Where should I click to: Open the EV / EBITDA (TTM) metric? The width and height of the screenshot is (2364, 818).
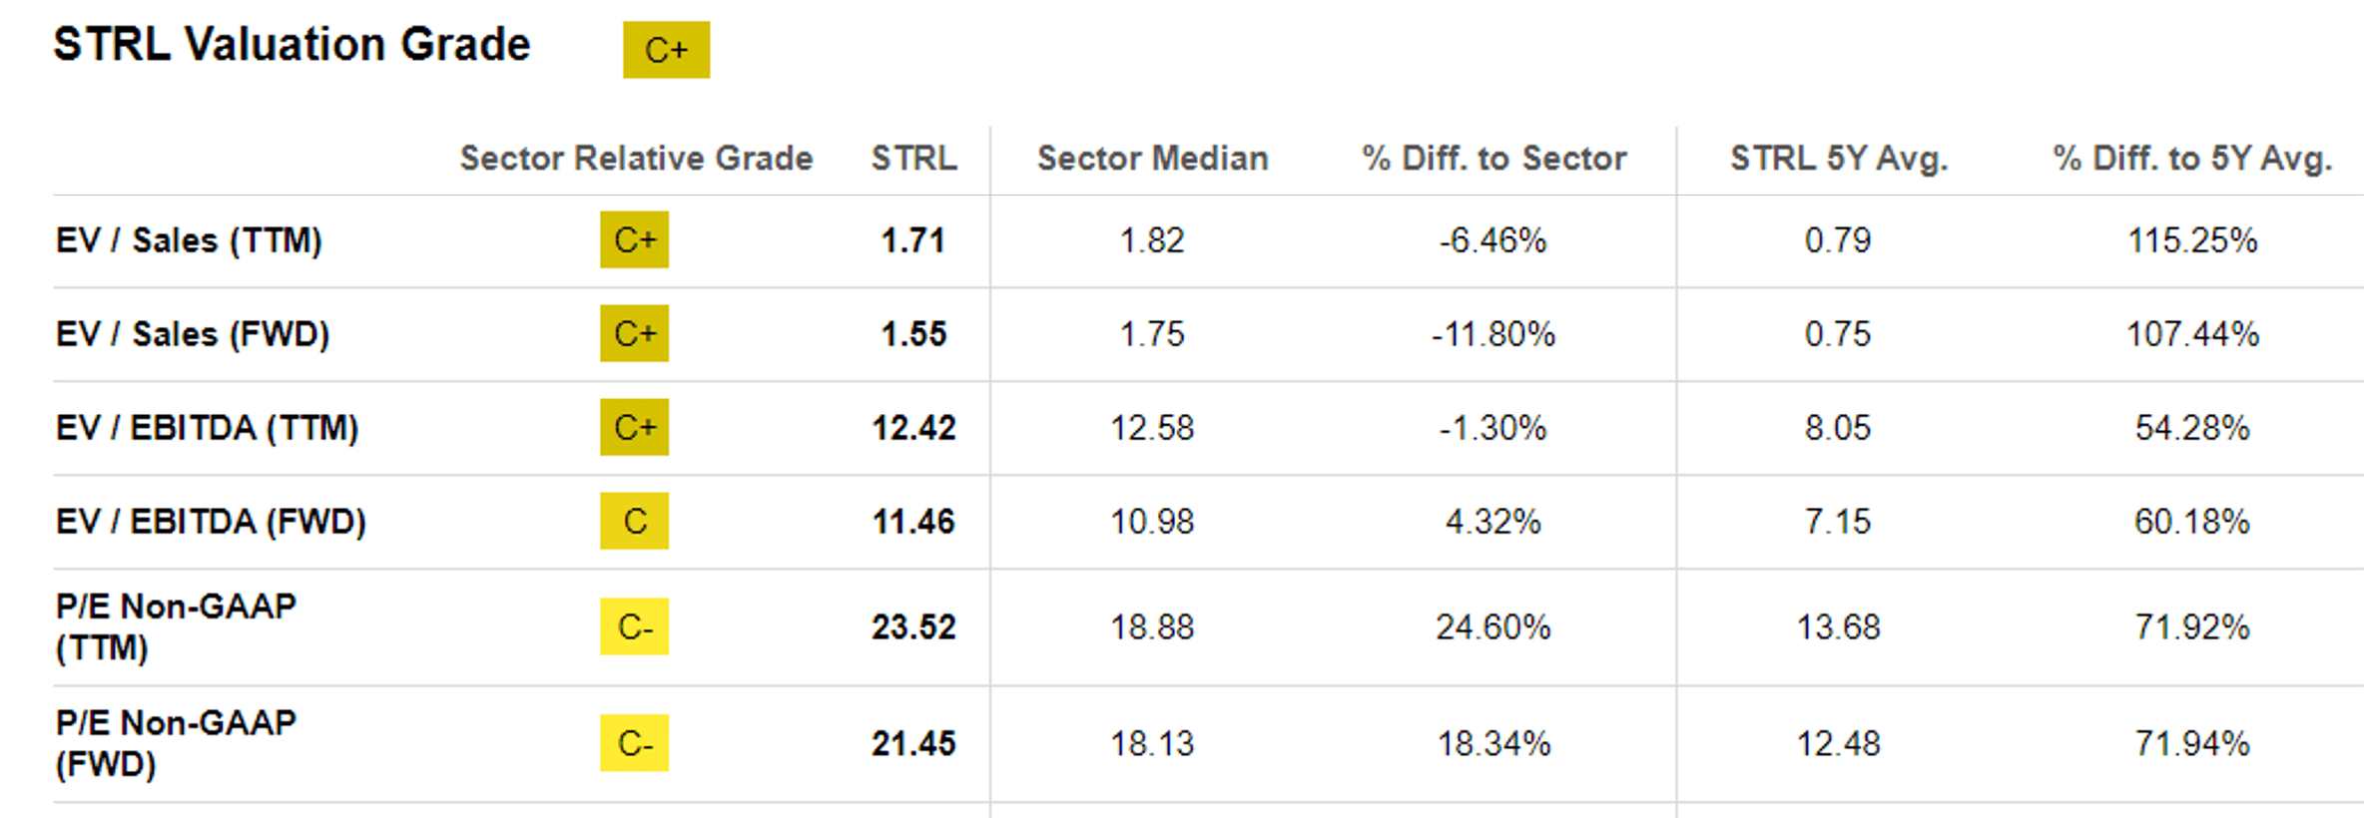click(x=207, y=428)
